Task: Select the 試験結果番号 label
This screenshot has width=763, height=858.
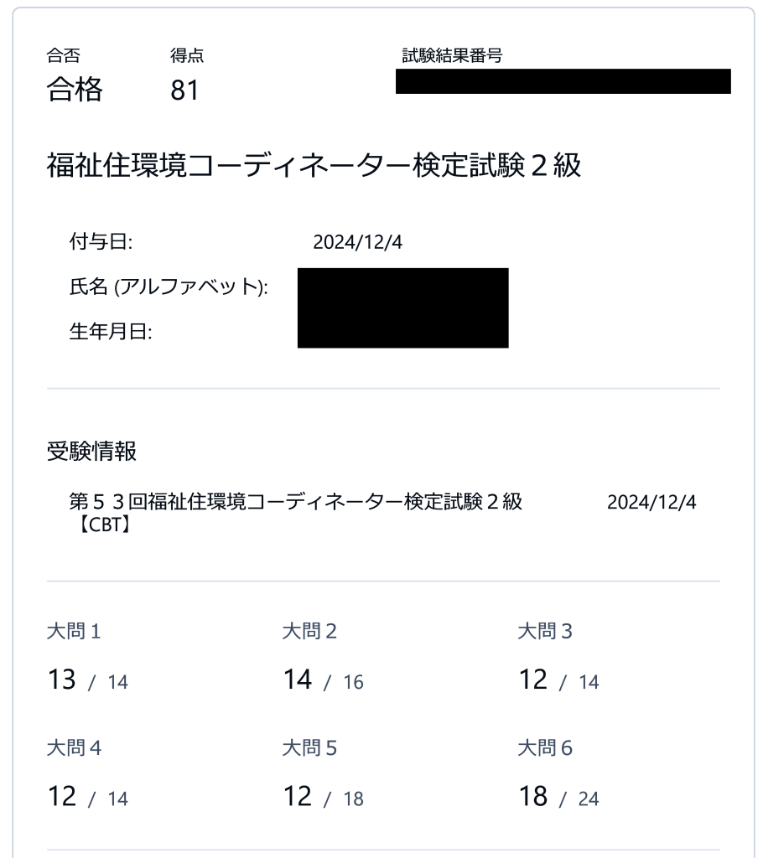Action: [x=452, y=56]
